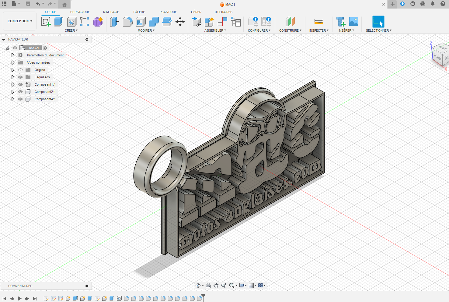This screenshot has width=449, height=302.
Task: Select the Move/Copy arrows tool
Action: tap(180, 22)
